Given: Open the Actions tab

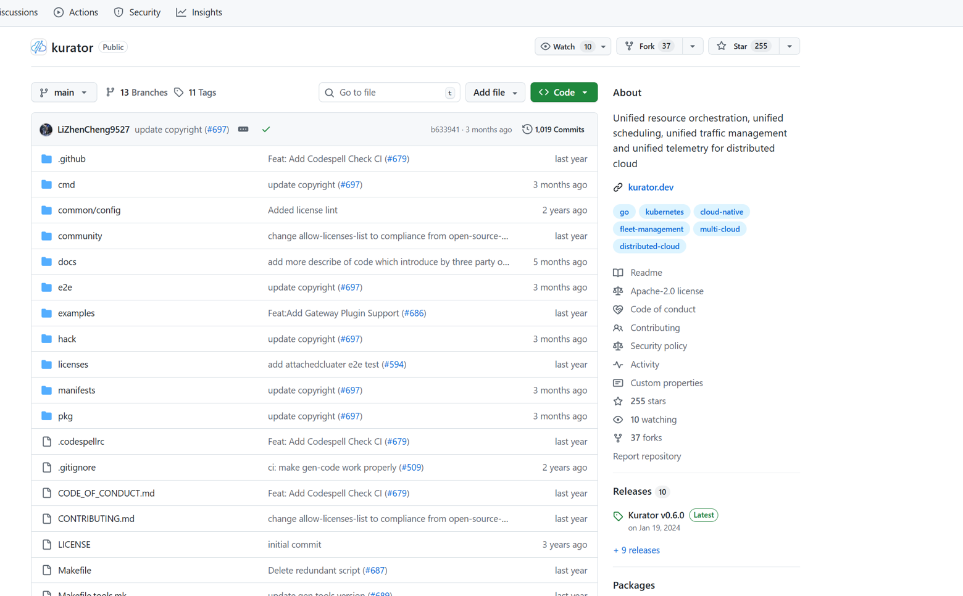Looking at the screenshot, I should [76, 12].
